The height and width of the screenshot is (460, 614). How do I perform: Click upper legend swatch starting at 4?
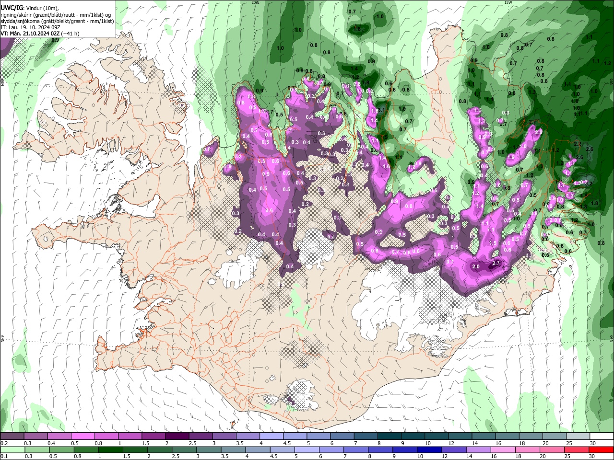(271, 437)
